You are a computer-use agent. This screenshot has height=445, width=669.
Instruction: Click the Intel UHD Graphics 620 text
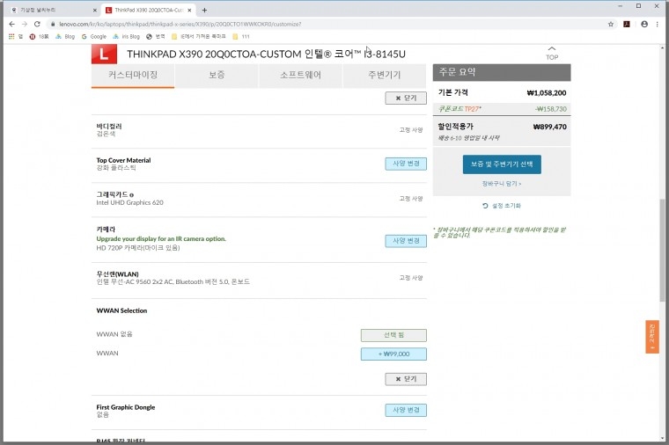[129, 203]
